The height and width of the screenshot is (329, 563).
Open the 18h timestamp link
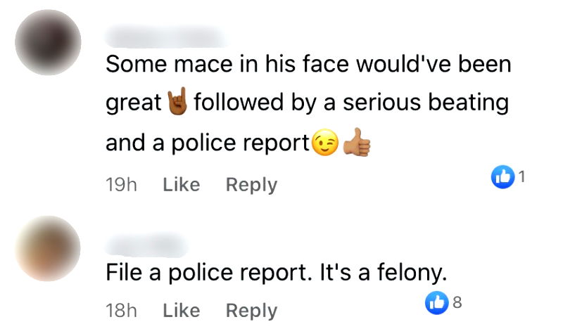click(x=120, y=310)
